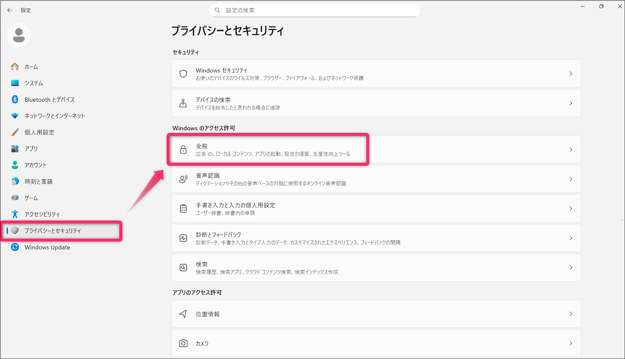Image resolution: width=625 pixels, height=359 pixels.
Task: Expand the 検索 row chevron
Action: click(571, 268)
